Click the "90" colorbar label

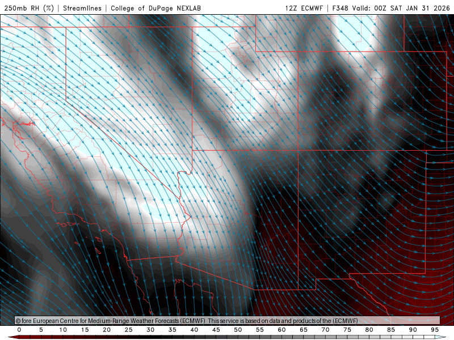pos(413,330)
